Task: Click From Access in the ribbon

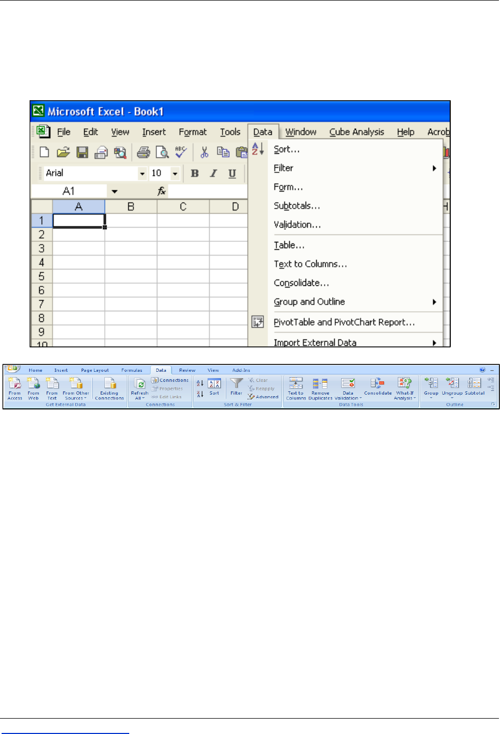Action: (x=15, y=389)
